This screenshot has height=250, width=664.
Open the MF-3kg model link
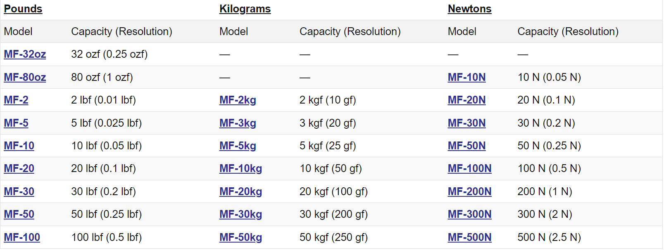point(238,123)
